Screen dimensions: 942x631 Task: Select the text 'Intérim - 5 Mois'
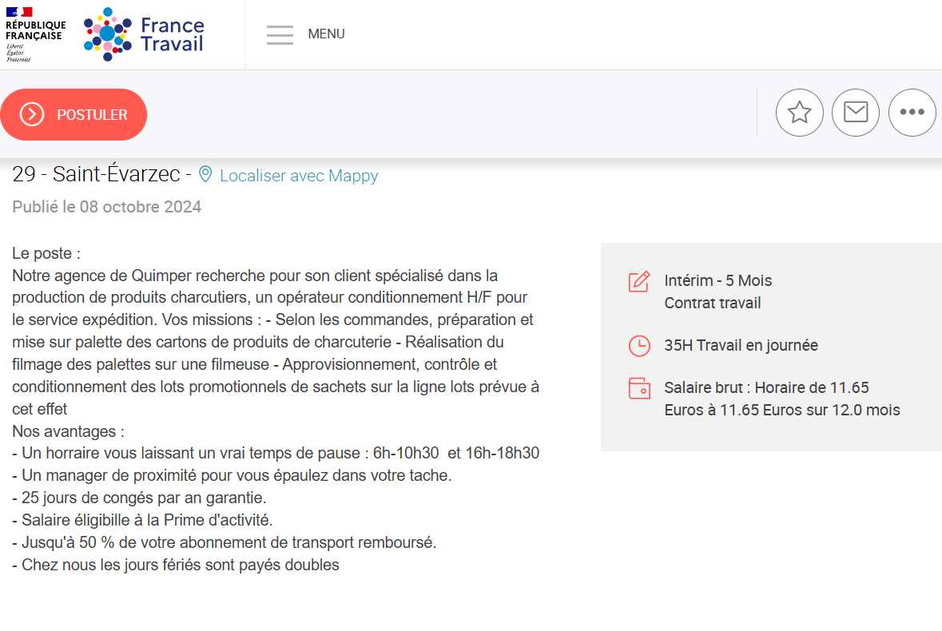coord(718,280)
